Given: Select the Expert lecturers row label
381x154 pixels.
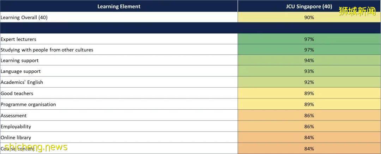Looking at the screenshot, I should coord(18,39).
